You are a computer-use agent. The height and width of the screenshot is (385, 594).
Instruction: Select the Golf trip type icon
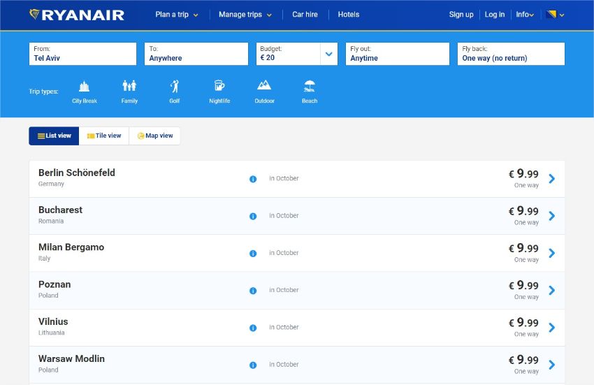tap(174, 87)
